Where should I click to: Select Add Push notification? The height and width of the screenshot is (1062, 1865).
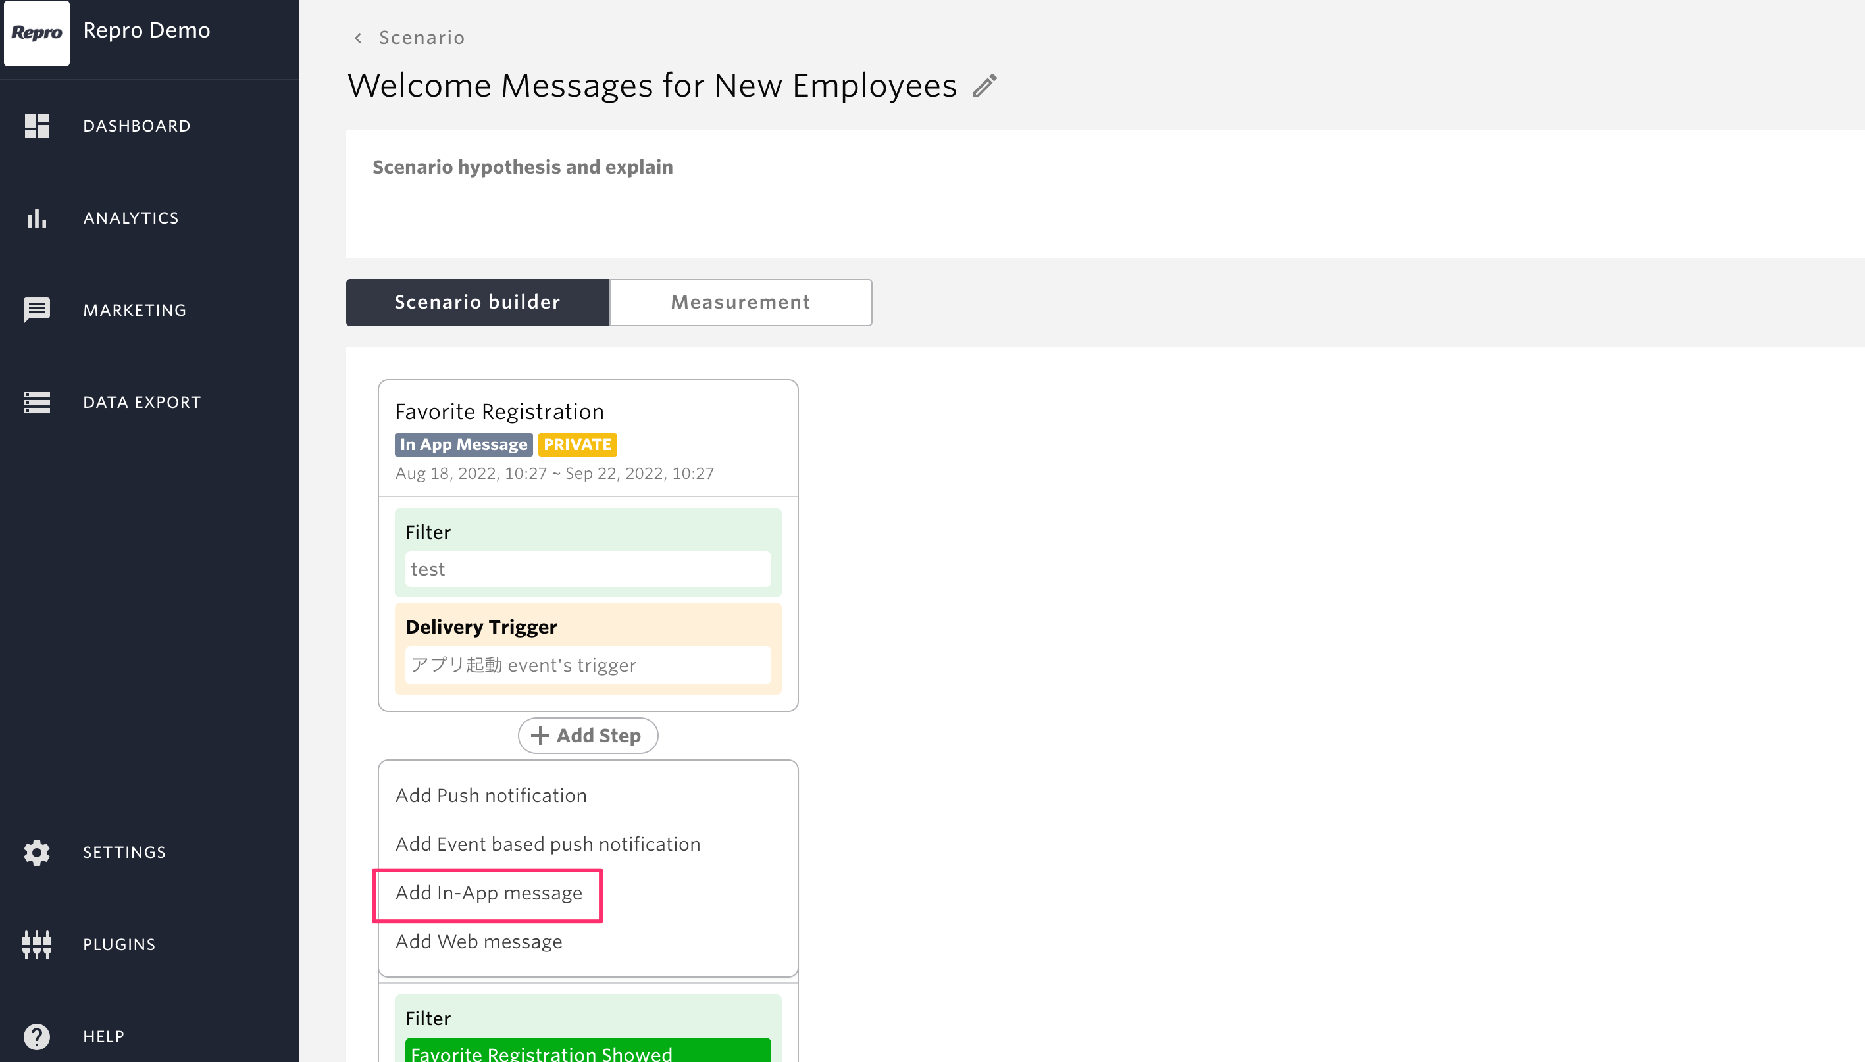point(491,795)
